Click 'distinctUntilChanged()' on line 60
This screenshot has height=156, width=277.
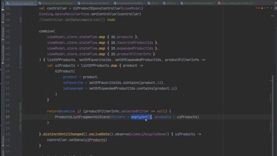[65, 134]
